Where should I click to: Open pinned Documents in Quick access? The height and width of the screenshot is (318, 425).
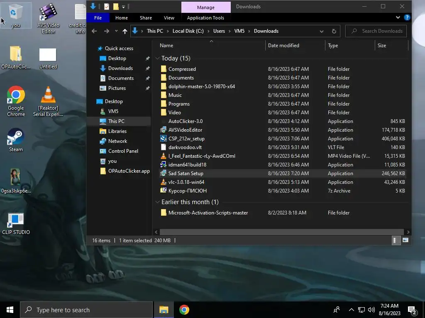coord(121,78)
